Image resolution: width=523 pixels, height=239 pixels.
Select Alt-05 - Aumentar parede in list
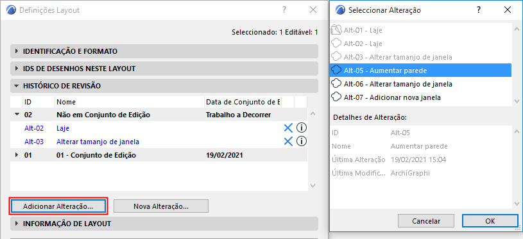(420, 70)
